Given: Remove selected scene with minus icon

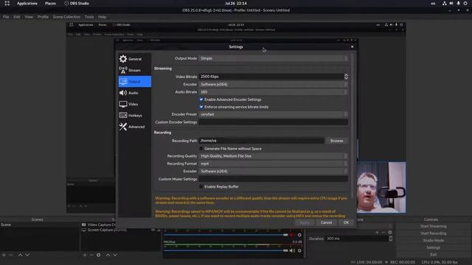Looking at the screenshot, I should [11, 255].
